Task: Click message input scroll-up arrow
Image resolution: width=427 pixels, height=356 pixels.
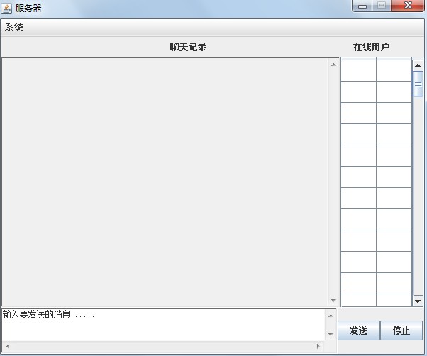Action: (331, 316)
